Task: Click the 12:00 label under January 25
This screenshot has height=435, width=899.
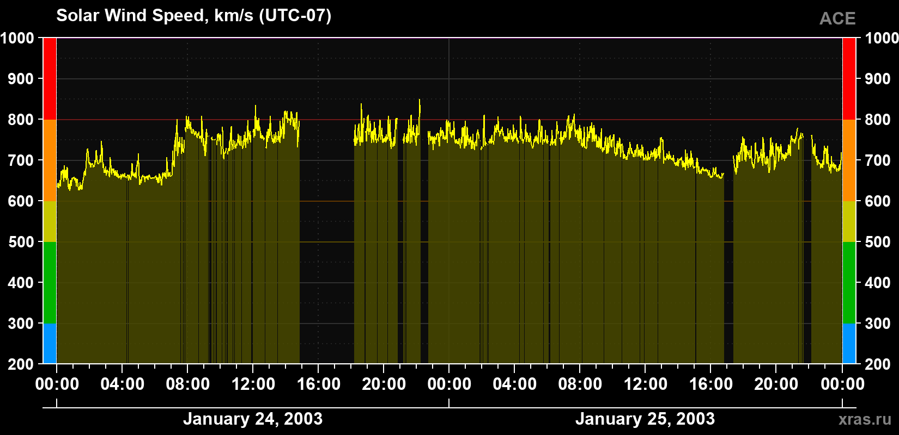Action: pos(646,384)
